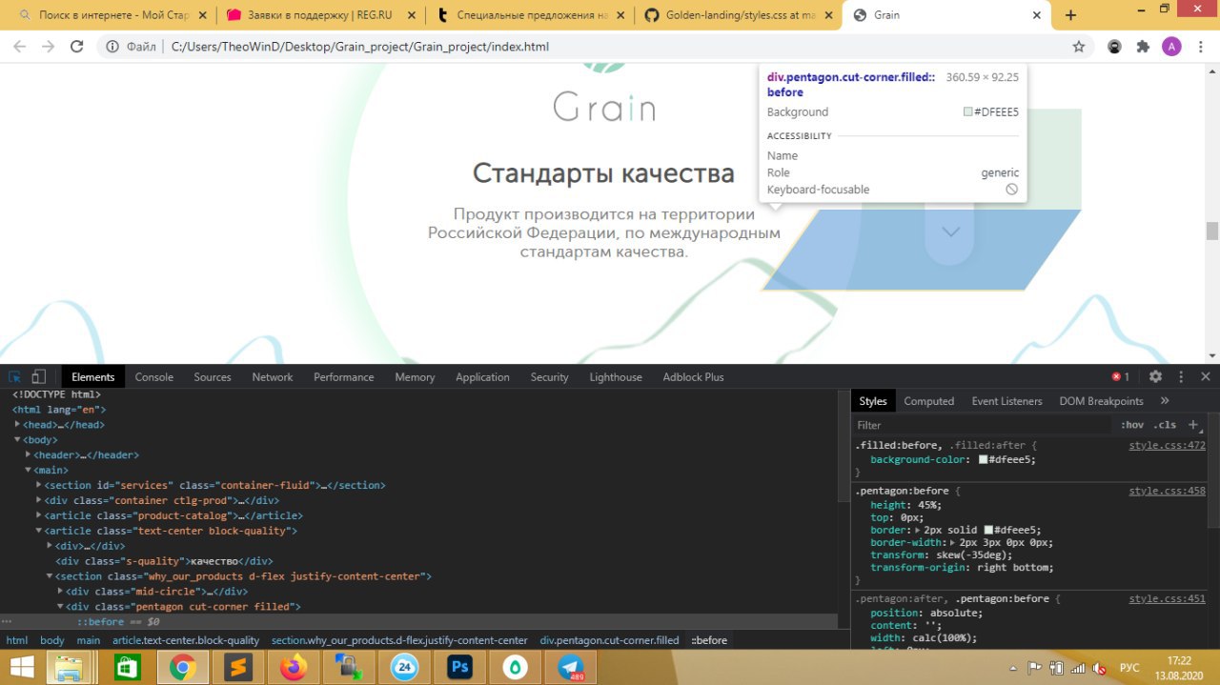The width and height of the screenshot is (1220, 685).
Task: Expand the container ctlg-prod div
Action: [x=38, y=500]
